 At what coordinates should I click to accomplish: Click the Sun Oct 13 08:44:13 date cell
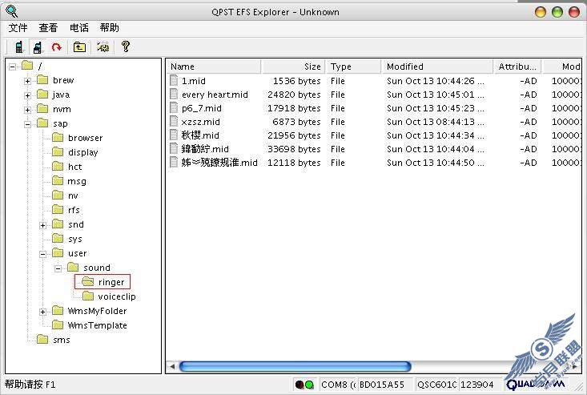pos(435,122)
